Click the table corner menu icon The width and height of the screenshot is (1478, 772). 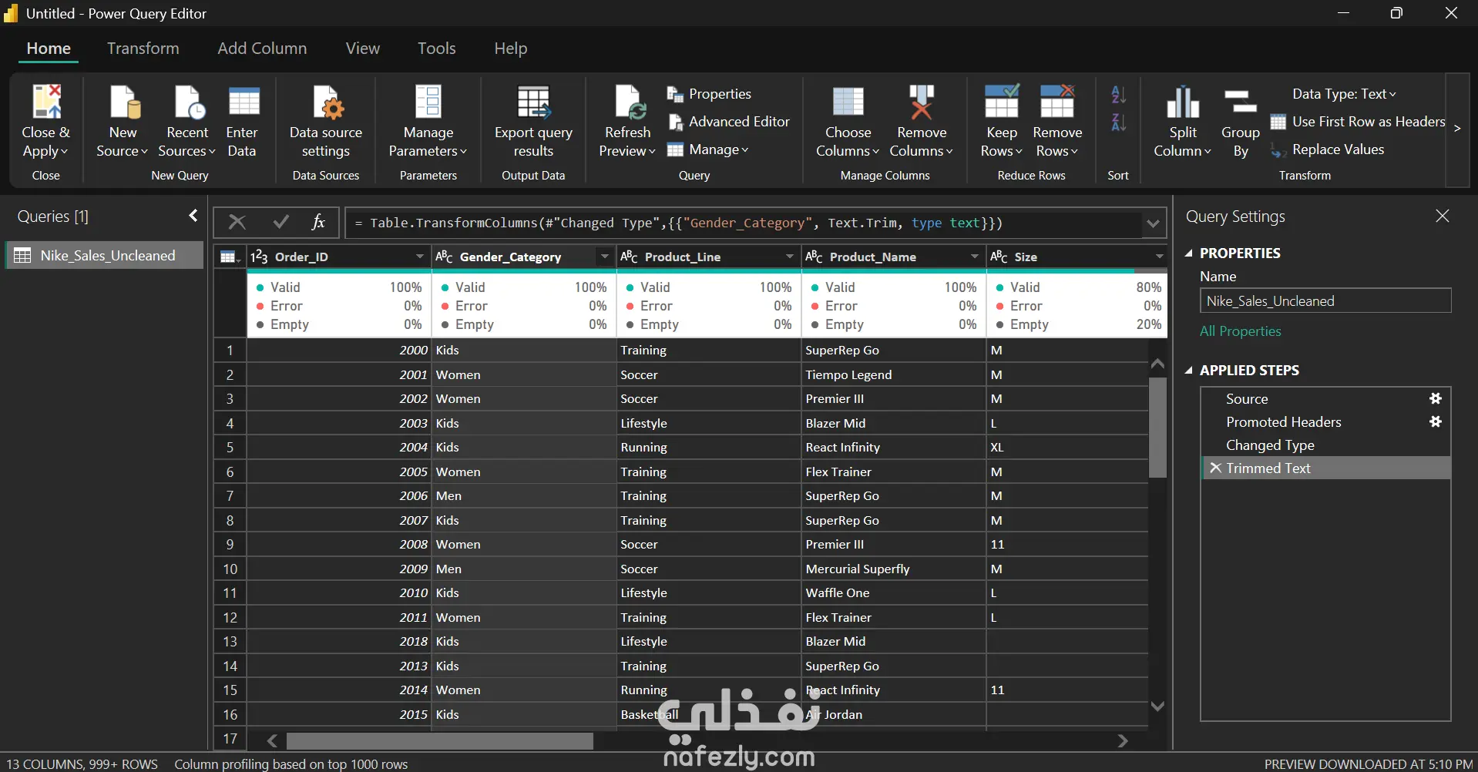[x=230, y=257]
